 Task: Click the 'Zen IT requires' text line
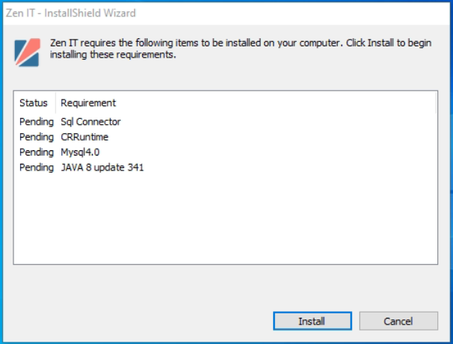click(x=240, y=43)
